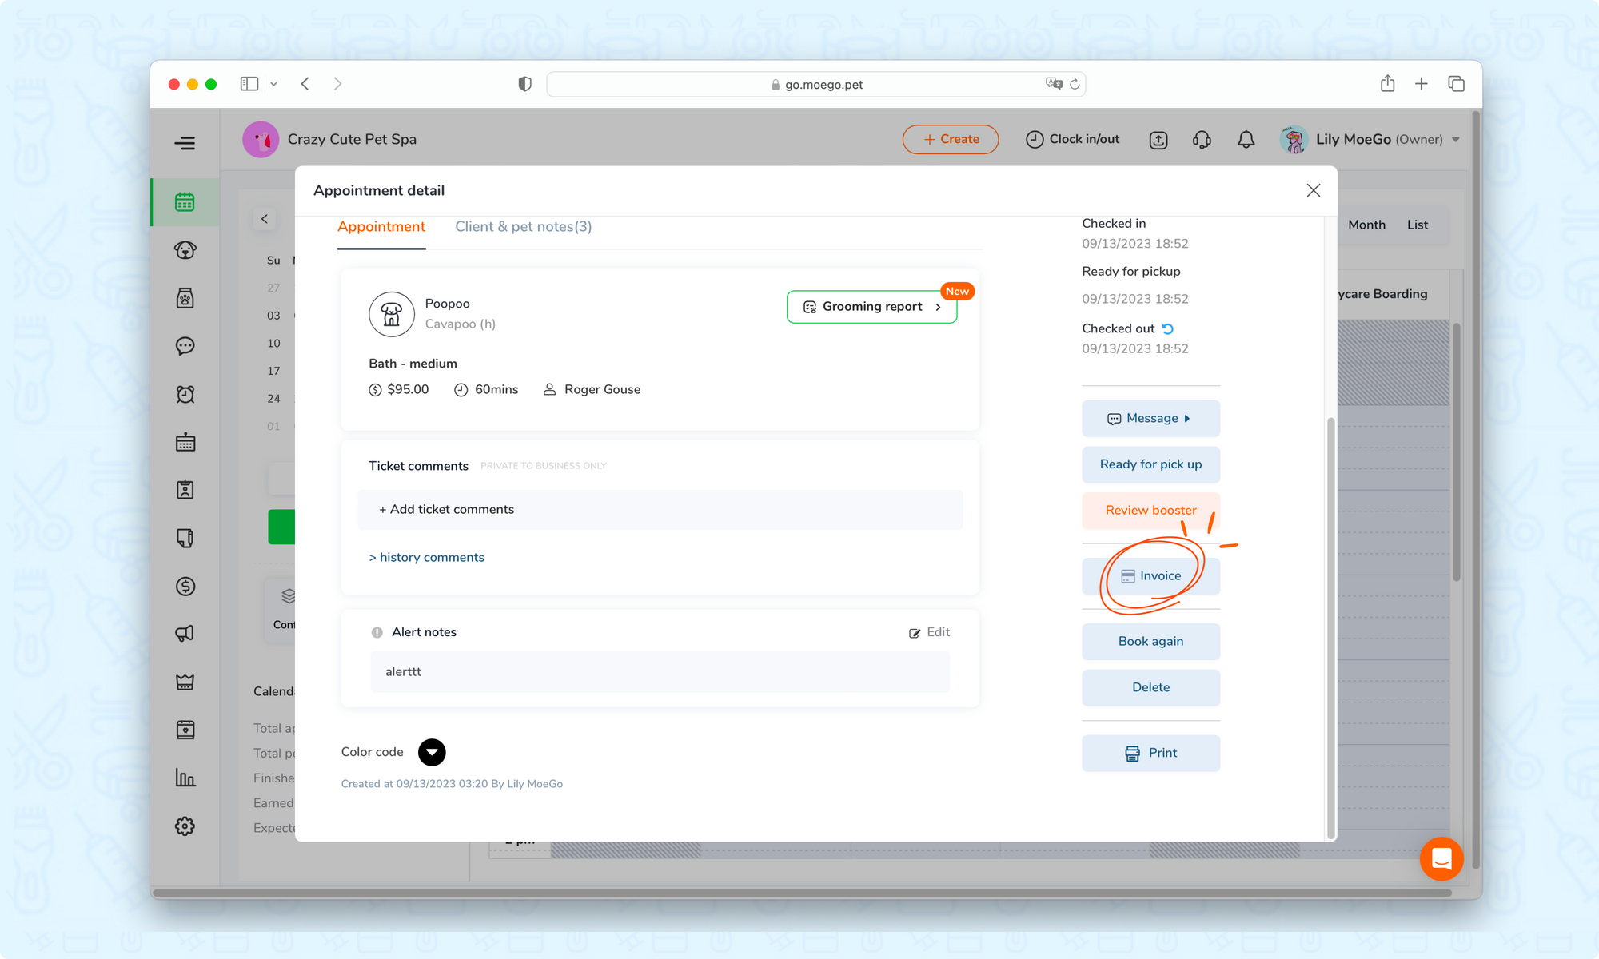Click the upload icon in header

tap(1158, 140)
